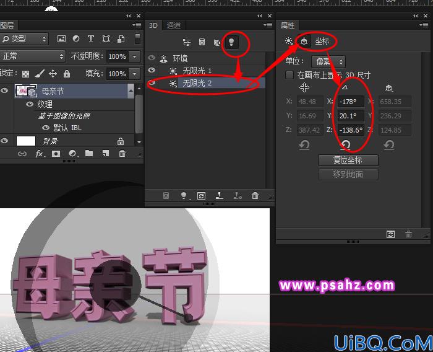The height and width of the screenshot is (352, 433).
Task: Toggle visibility of 无限光 1
Action: 152,70
